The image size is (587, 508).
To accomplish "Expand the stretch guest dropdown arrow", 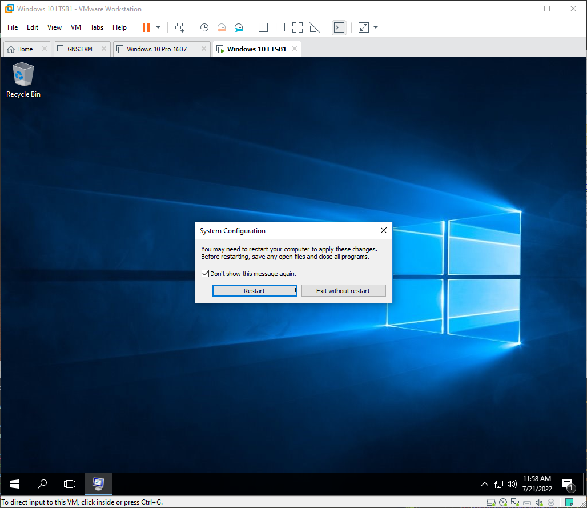I will (376, 27).
